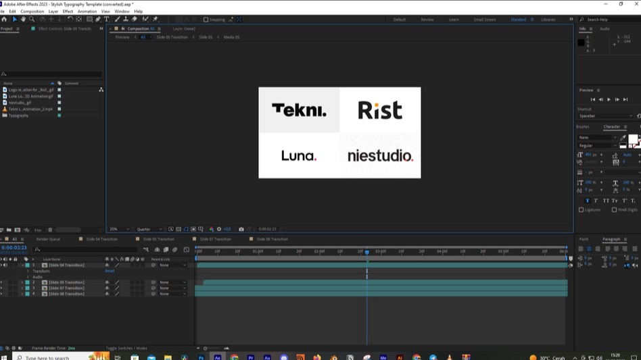Viewport: 641px width, 360px height.
Task: Click the trash delete icon in Project panel
Action: coord(50,230)
